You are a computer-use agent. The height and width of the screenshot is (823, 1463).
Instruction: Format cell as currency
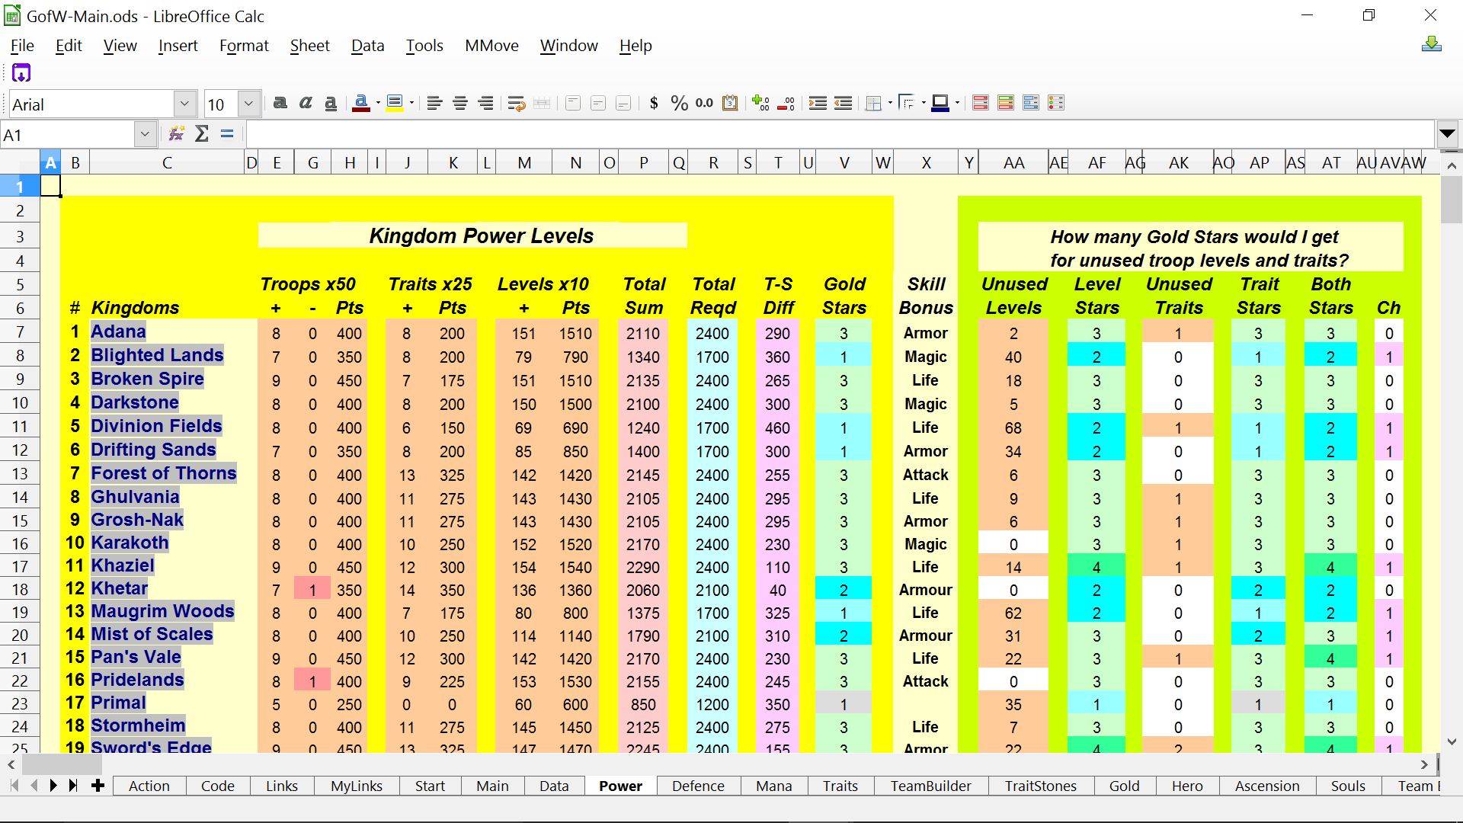[654, 103]
